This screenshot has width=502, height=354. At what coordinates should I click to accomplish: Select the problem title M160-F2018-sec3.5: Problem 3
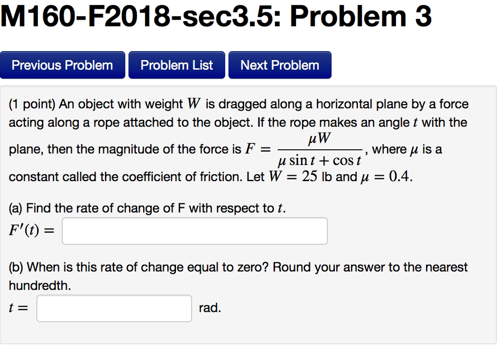point(216,16)
